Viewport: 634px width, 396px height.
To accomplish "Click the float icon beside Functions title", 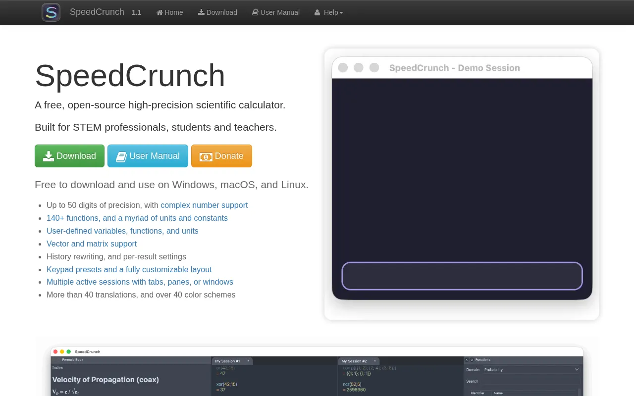I will click(472, 360).
